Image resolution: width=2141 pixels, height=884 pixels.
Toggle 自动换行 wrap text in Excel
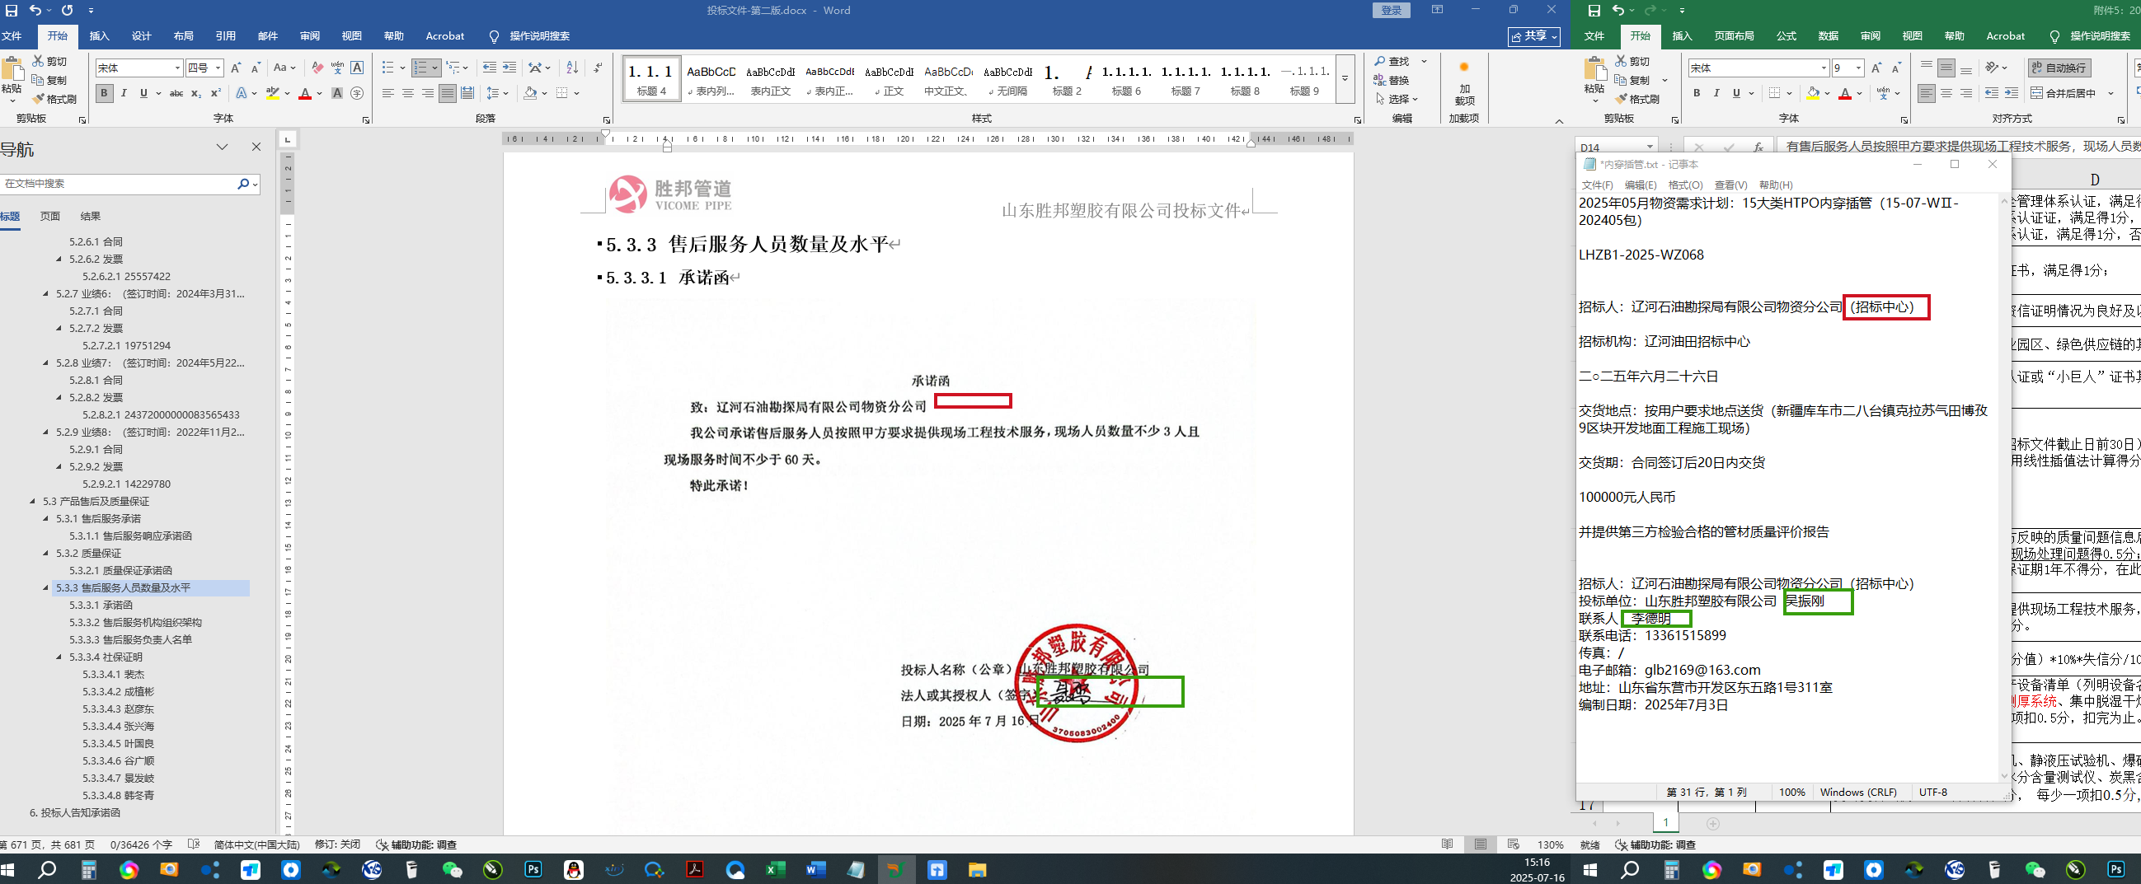tap(2058, 68)
